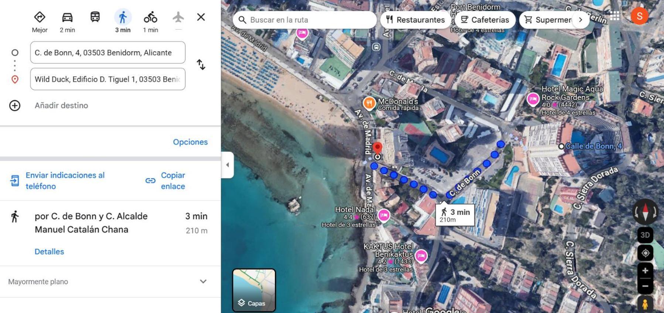
Task: Click the Hotel Nadal pin
Action: point(384,215)
